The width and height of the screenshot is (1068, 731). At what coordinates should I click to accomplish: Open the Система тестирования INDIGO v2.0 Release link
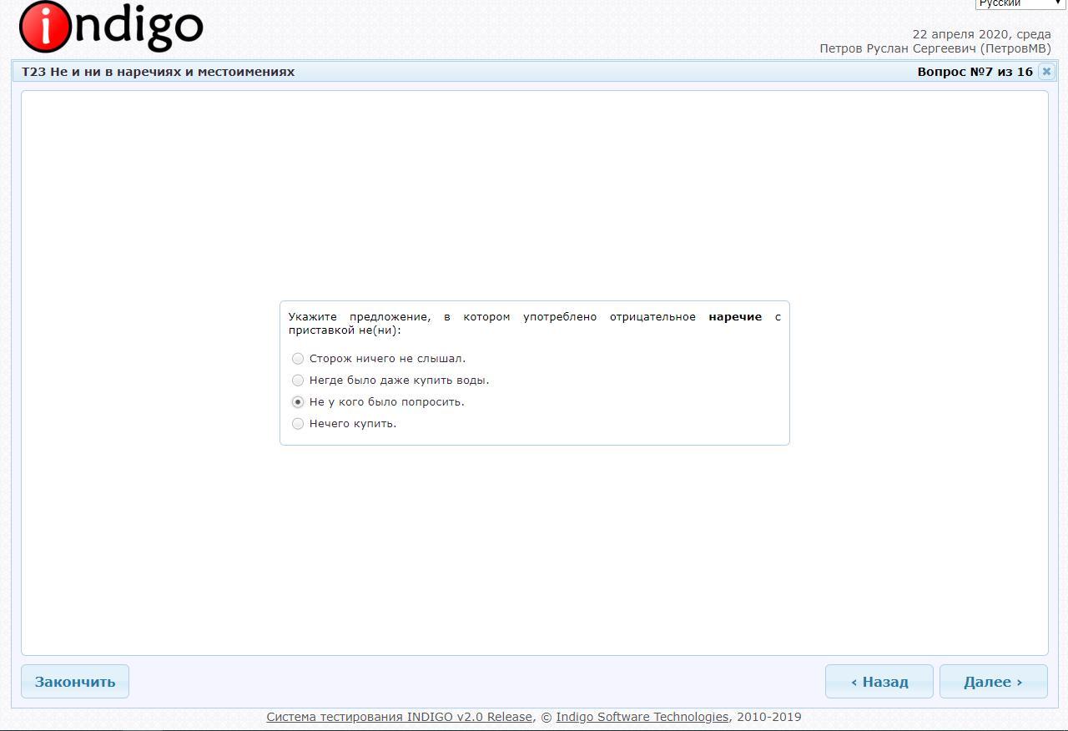coord(399,717)
